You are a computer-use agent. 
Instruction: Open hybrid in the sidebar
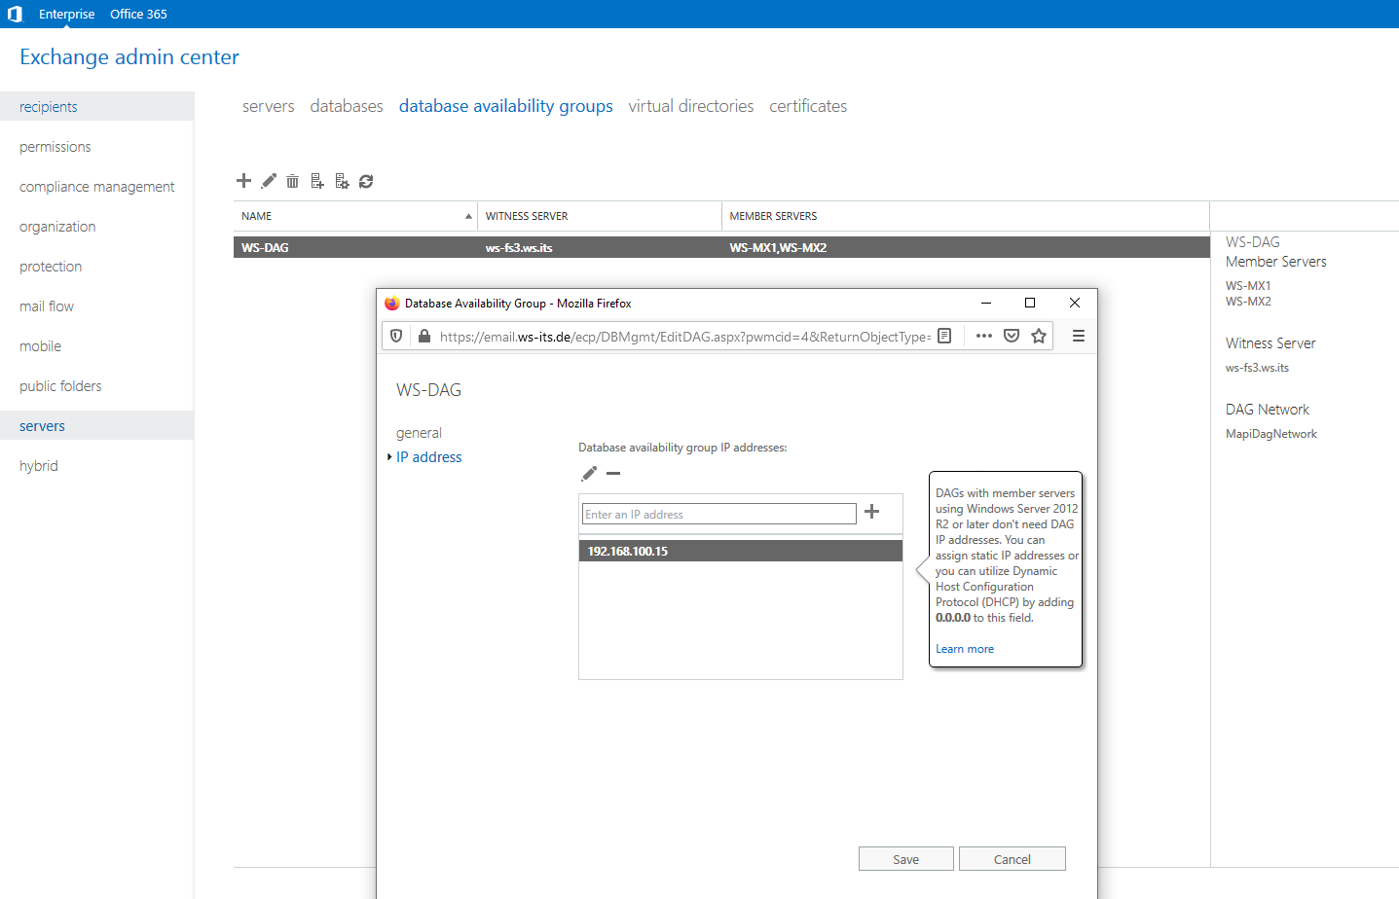[x=96, y=466]
